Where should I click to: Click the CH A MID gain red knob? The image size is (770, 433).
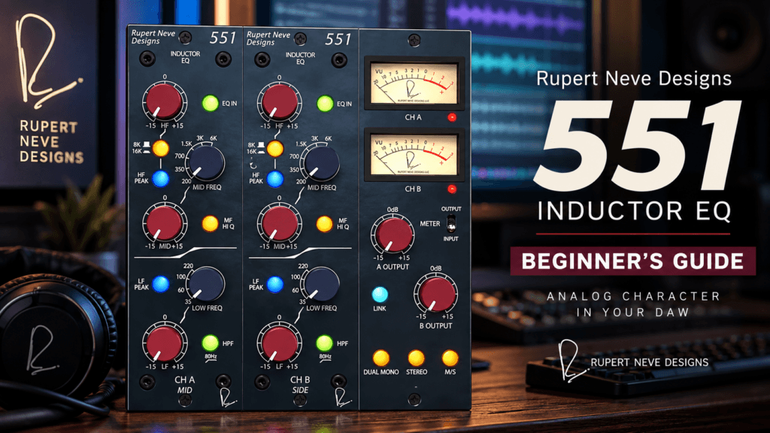[164, 223]
